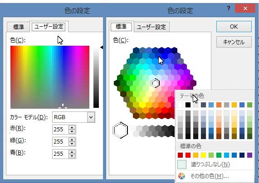Click the large white hexagon swatch
This screenshot has width=259, height=183.
[x=120, y=130]
